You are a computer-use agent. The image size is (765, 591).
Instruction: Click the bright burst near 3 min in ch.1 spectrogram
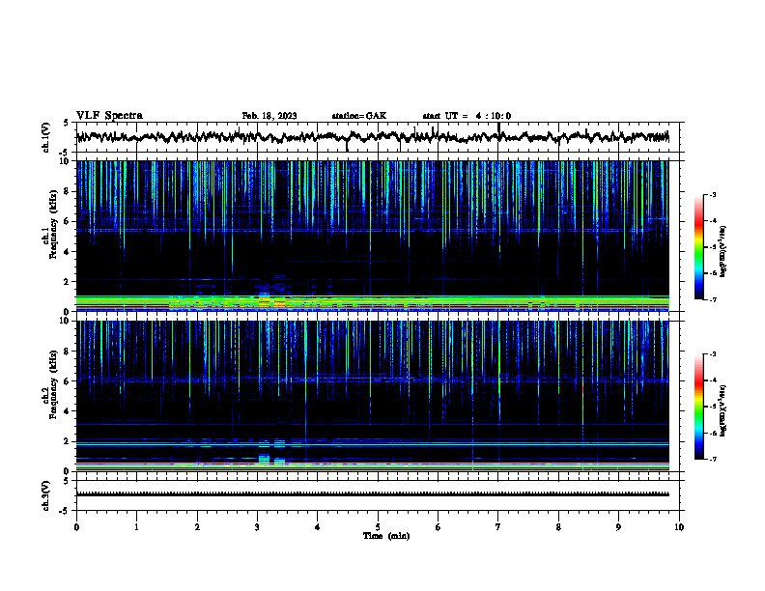[264, 297]
